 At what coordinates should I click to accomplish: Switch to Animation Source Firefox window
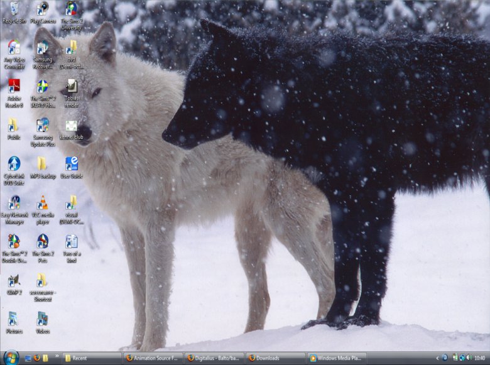pyautogui.click(x=153, y=358)
